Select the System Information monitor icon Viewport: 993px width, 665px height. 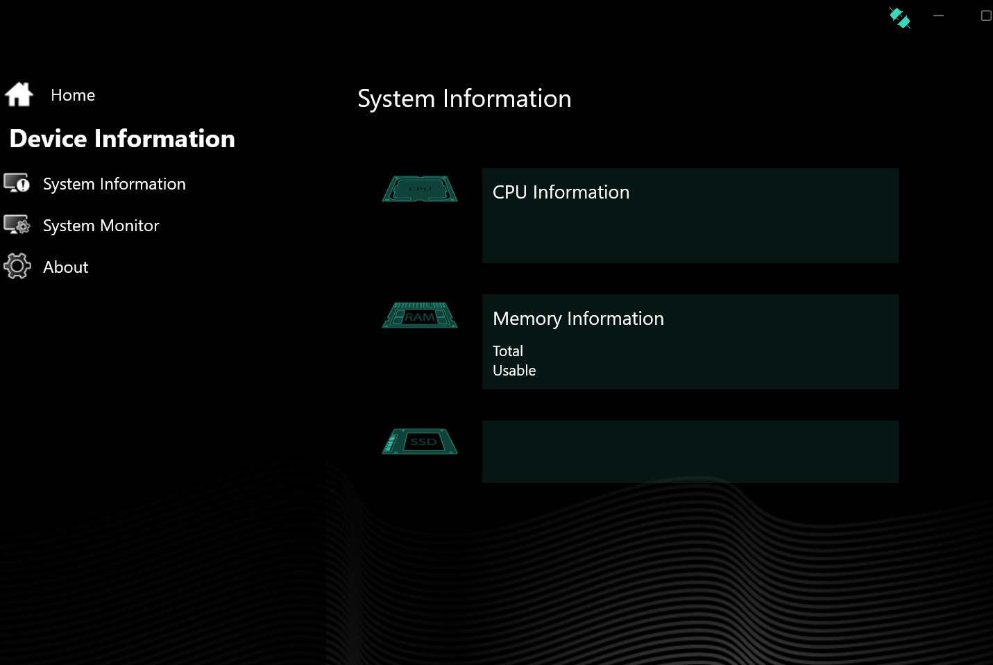click(17, 183)
